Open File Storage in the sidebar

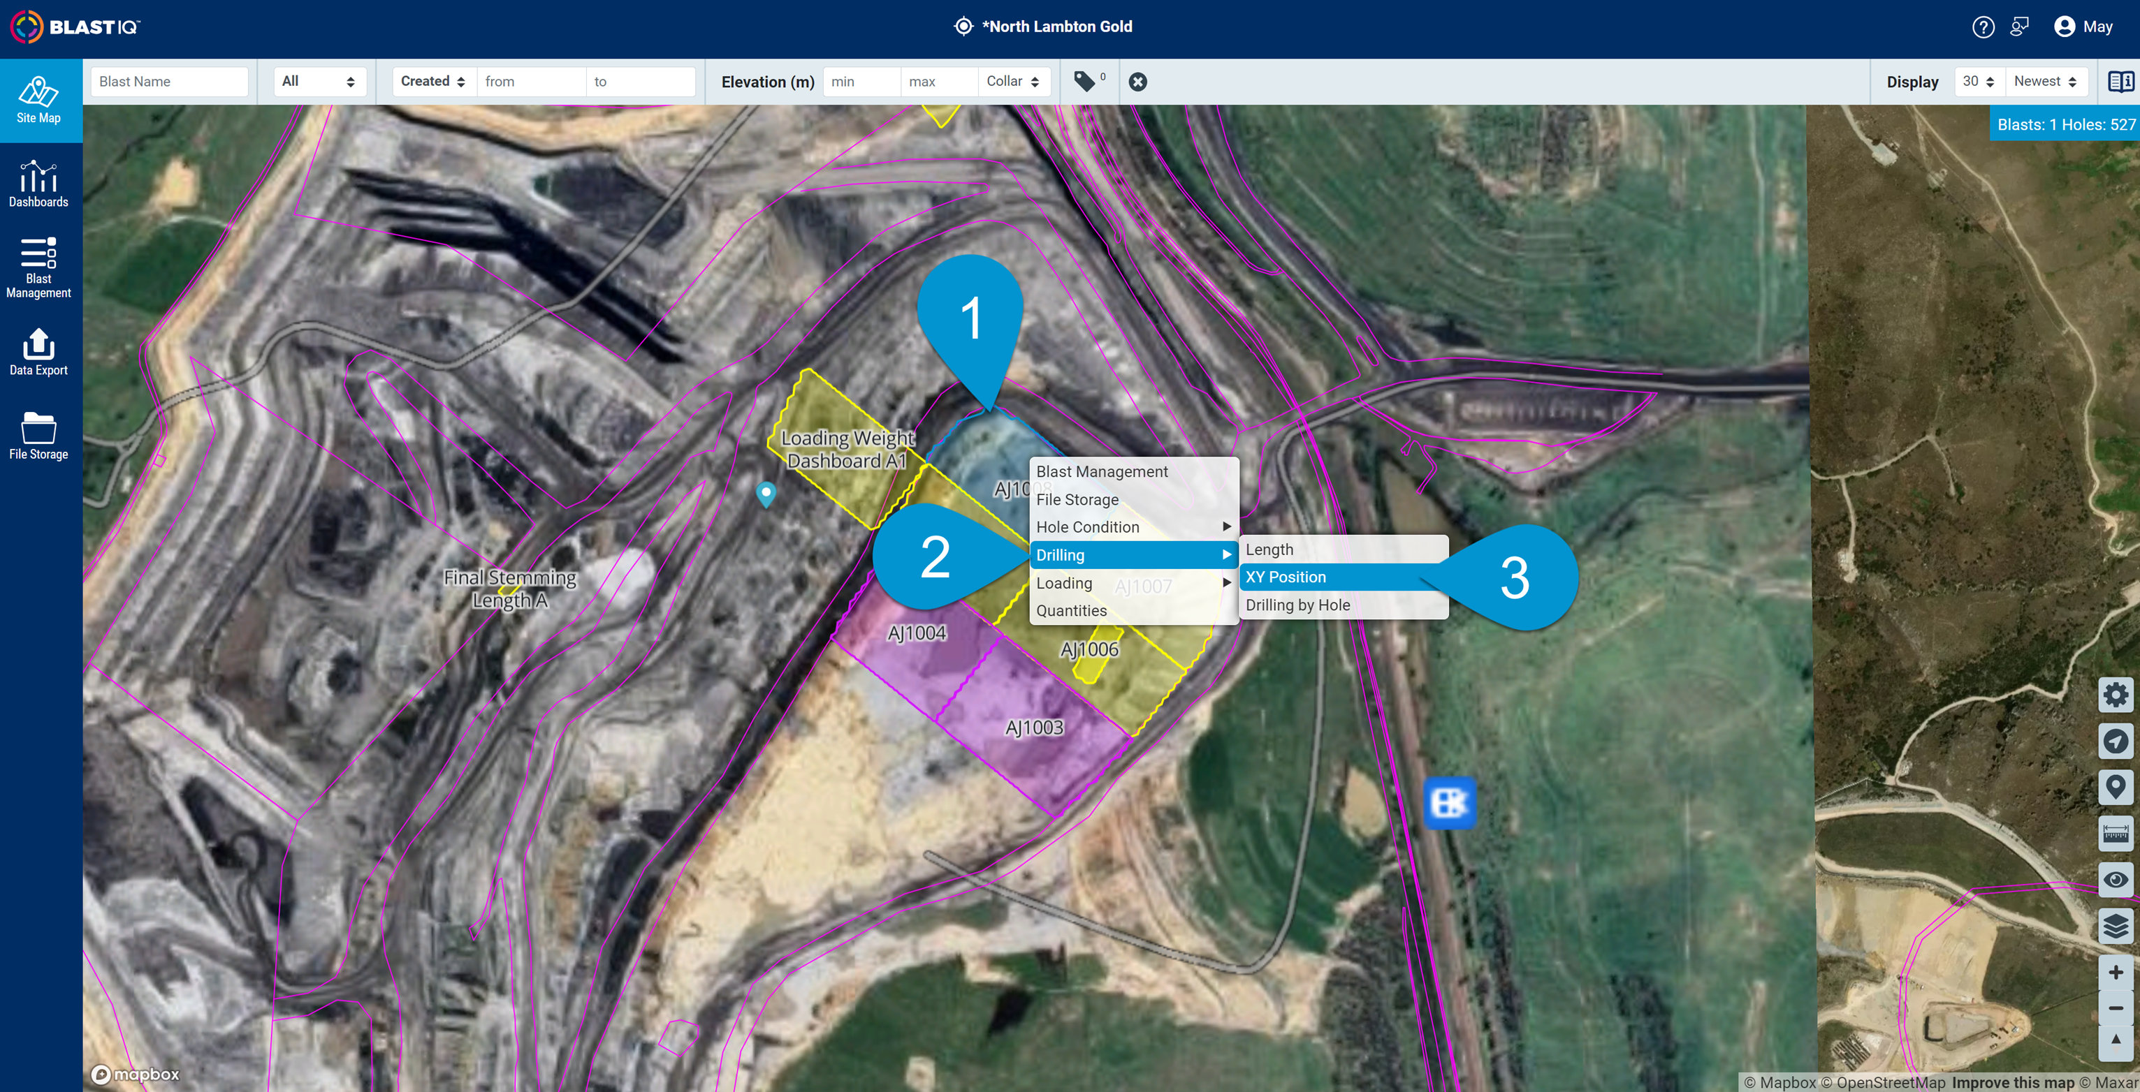coord(39,436)
